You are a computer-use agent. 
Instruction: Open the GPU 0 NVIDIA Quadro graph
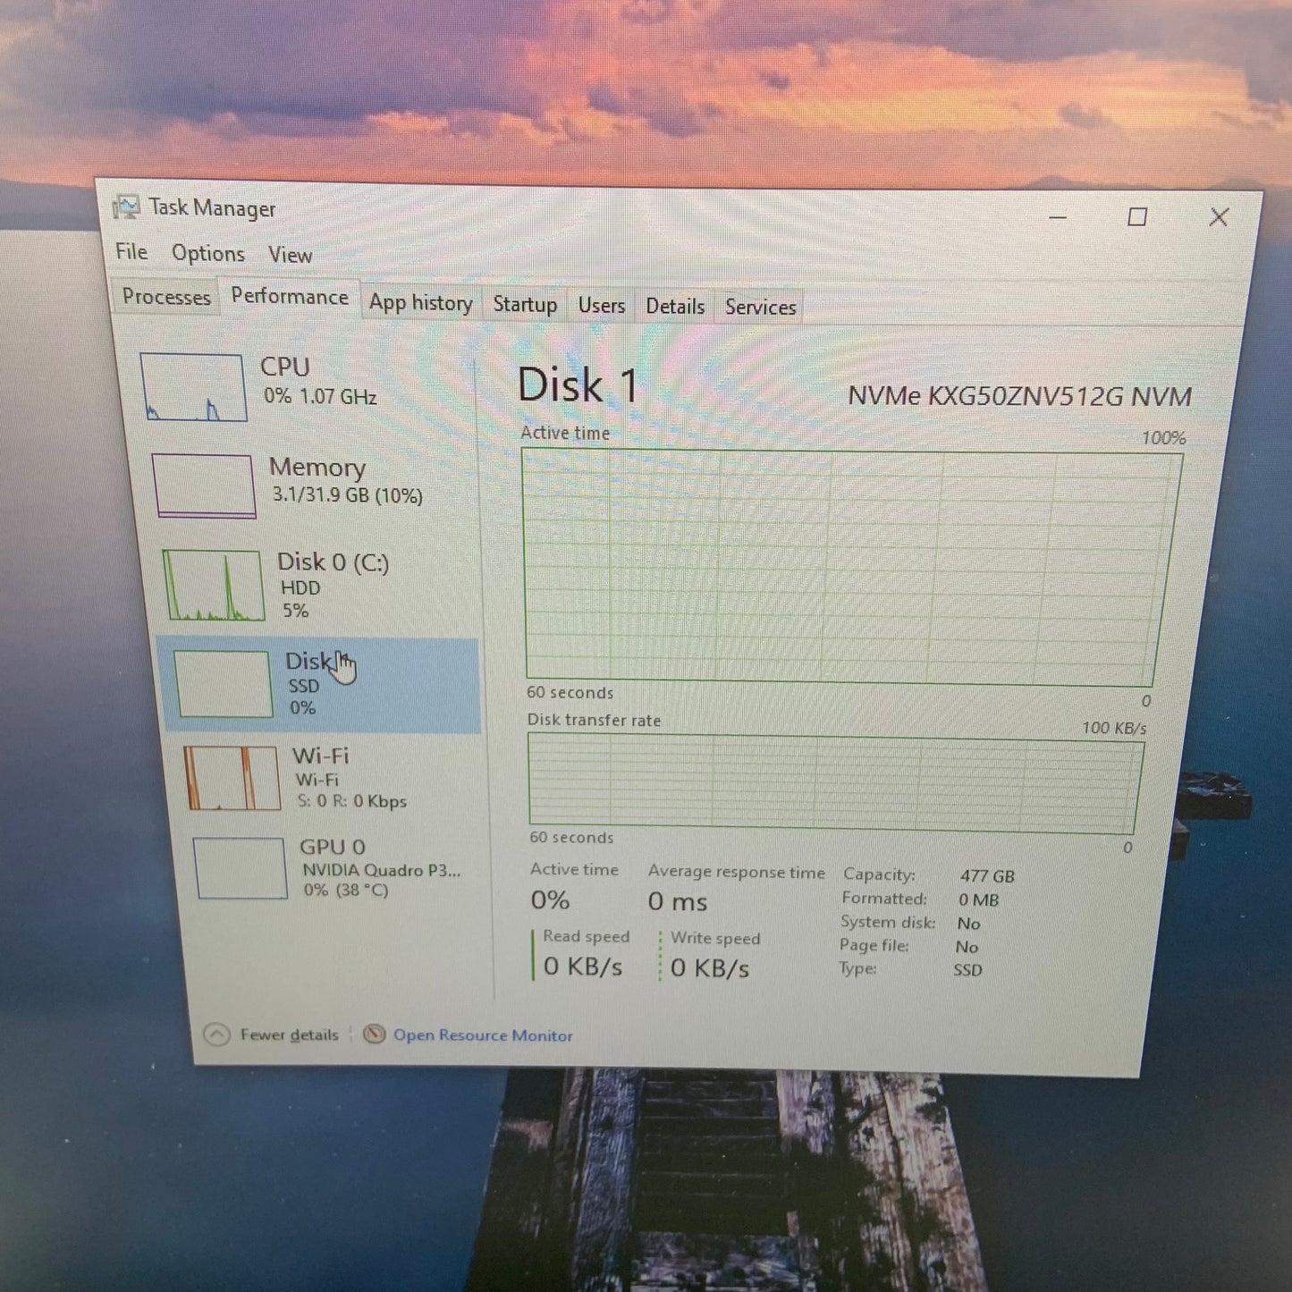point(240,866)
